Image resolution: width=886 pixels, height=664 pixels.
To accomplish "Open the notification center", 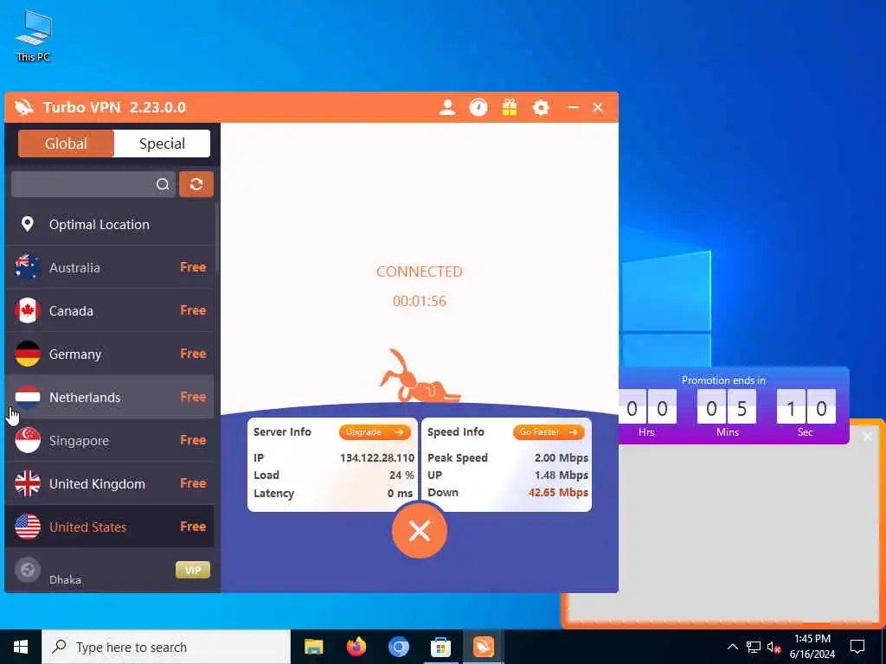I will pyautogui.click(x=857, y=647).
